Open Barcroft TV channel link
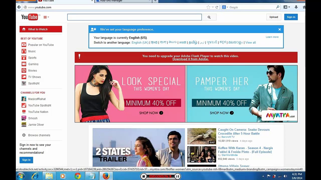The width and height of the screenshot is (321, 180). [228, 137]
